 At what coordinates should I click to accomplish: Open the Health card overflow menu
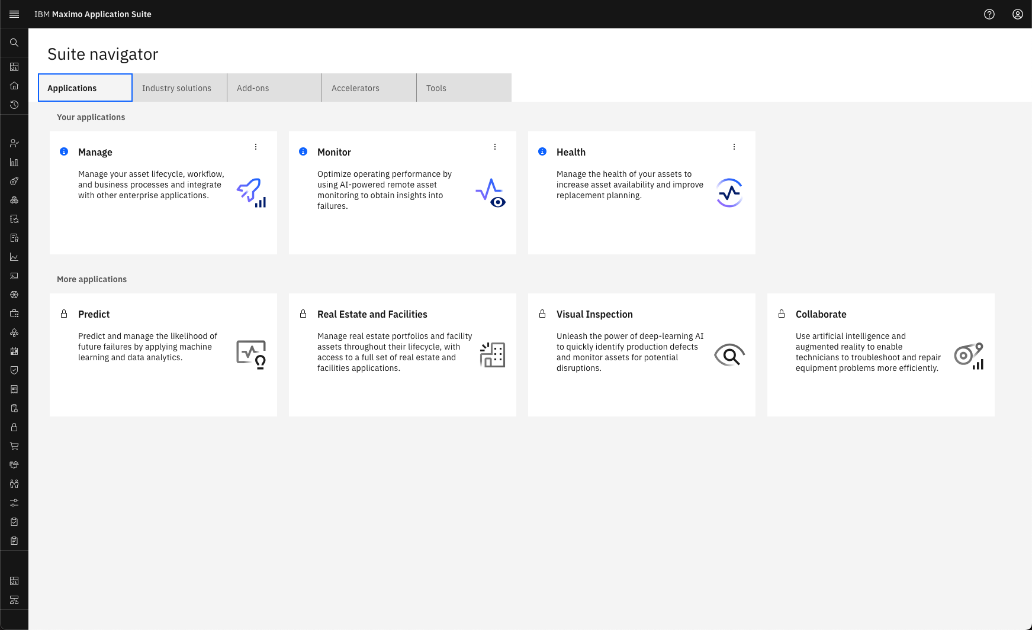point(734,147)
